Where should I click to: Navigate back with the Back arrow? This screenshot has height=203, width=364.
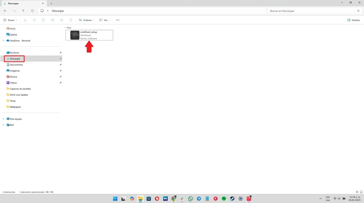pyautogui.click(x=5, y=11)
